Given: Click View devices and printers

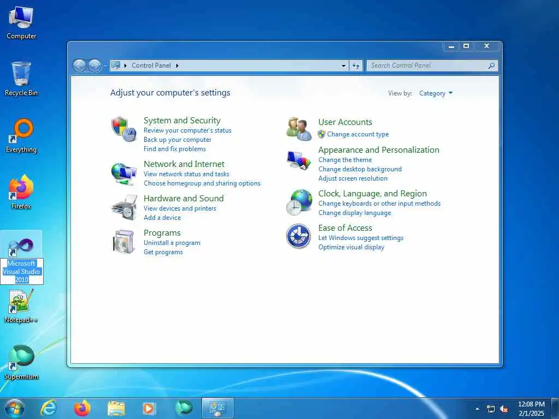Looking at the screenshot, I should [180, 208].
